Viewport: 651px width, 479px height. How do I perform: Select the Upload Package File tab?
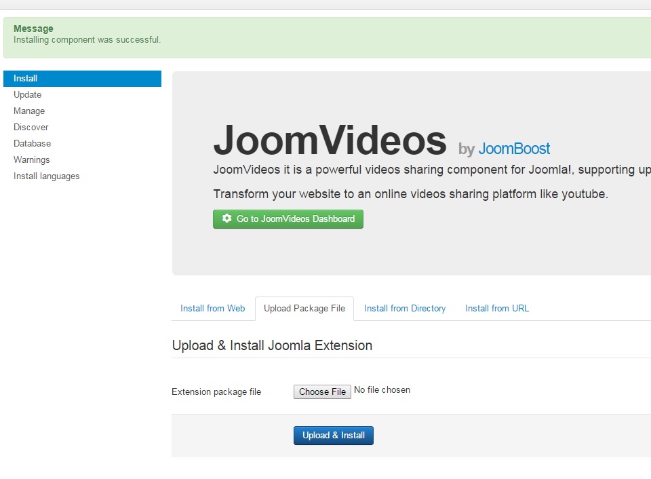pyautogui.click(x=304, y=308)
